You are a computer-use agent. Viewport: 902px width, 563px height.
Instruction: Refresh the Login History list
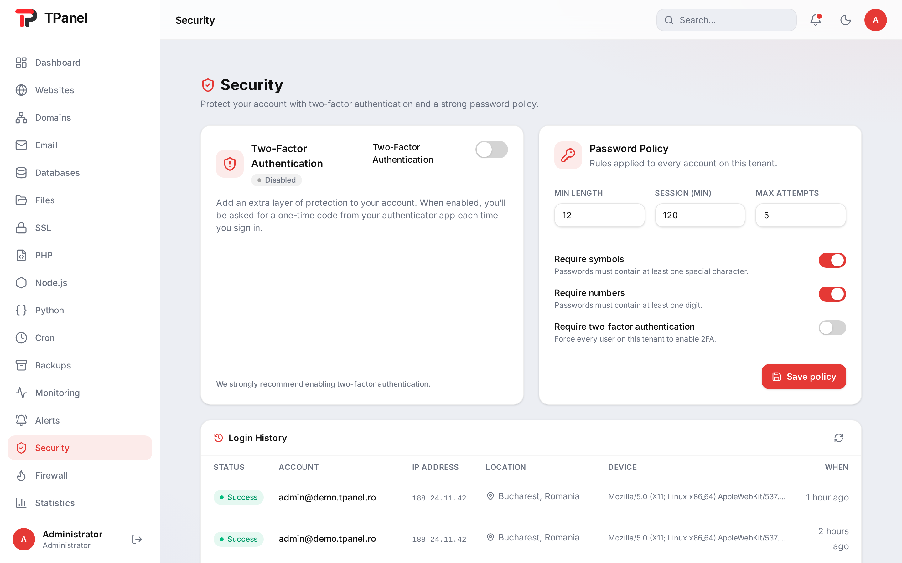839,438
